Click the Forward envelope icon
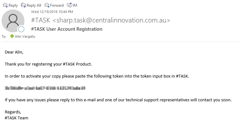Image resolution: width=240 pixels, height=126 pixels. coord(47,5)
